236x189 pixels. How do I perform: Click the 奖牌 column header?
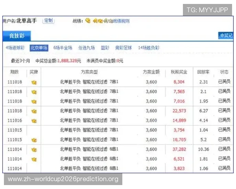34,72
